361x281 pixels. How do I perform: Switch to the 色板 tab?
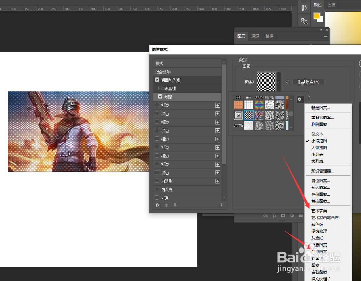point(331,5)
